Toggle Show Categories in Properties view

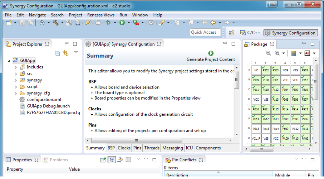(112, 160)
